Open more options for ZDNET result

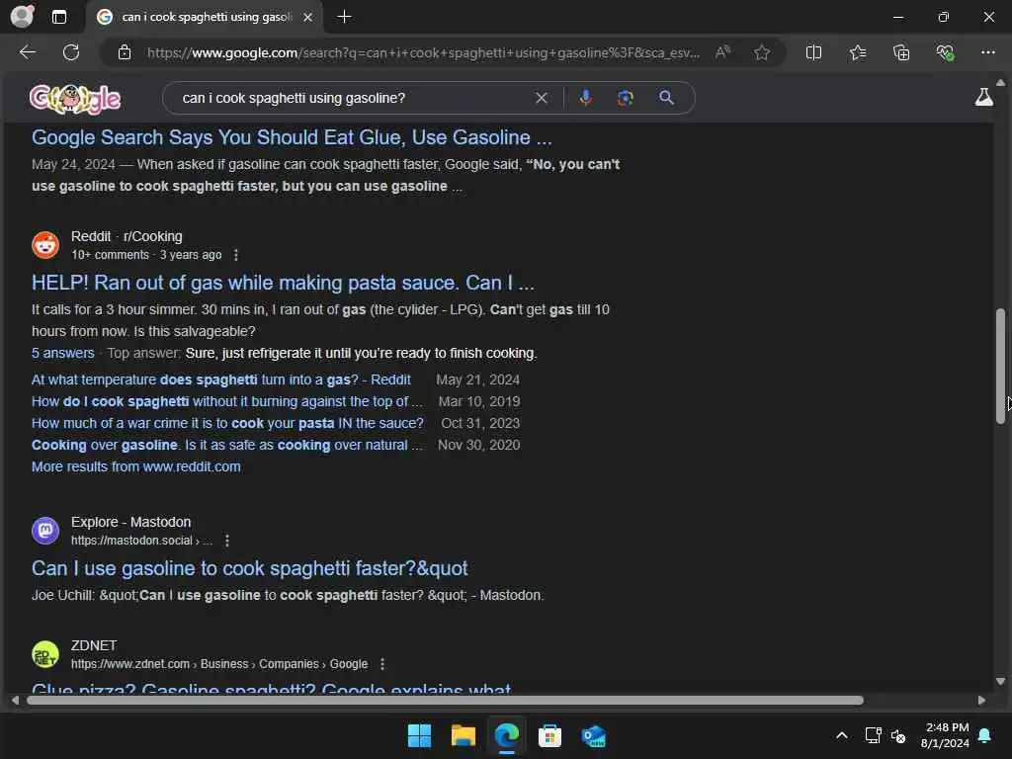pyautogui.click(x=382, y=664)
